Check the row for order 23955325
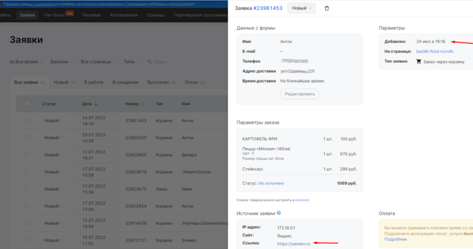 27,137
